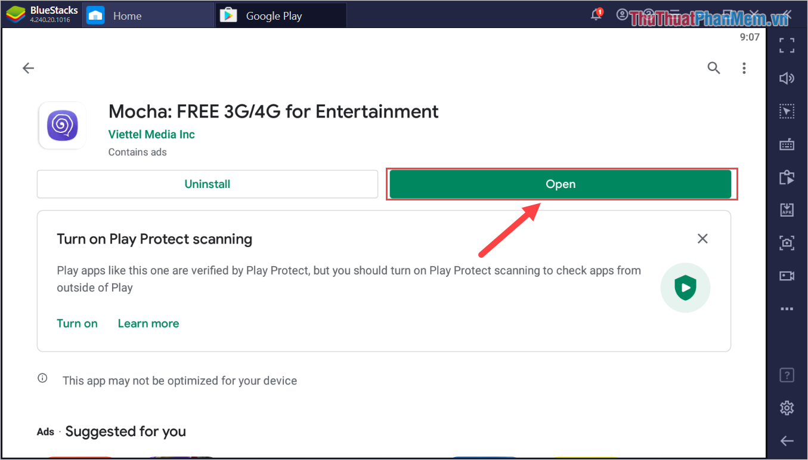Click the Mocha app icon thumbnail

point(62,125)
